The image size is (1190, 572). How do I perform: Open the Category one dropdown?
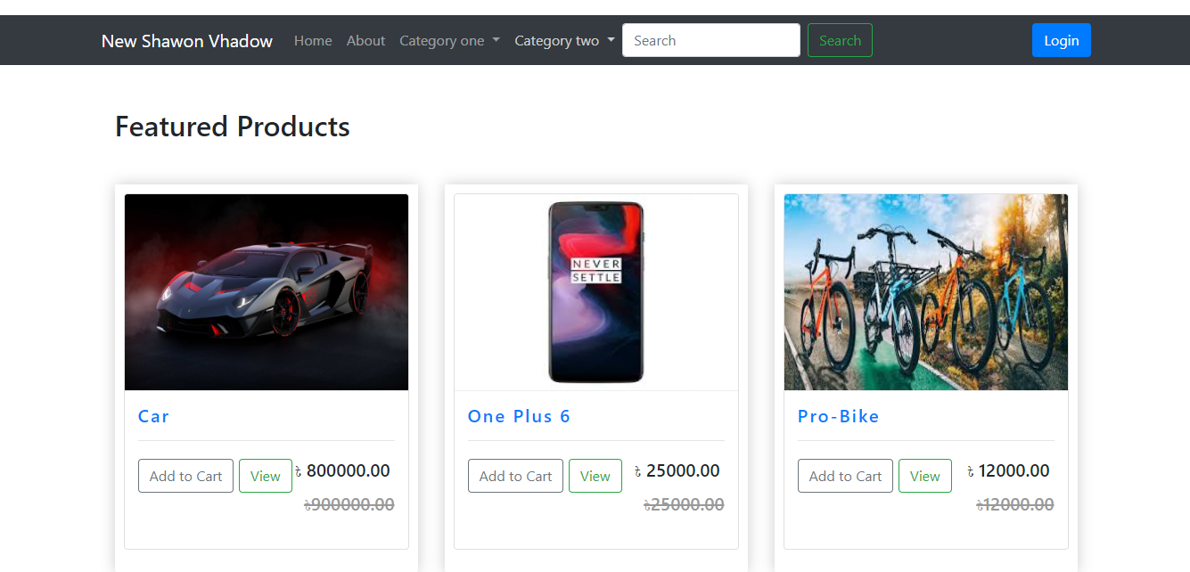(449, 41)
